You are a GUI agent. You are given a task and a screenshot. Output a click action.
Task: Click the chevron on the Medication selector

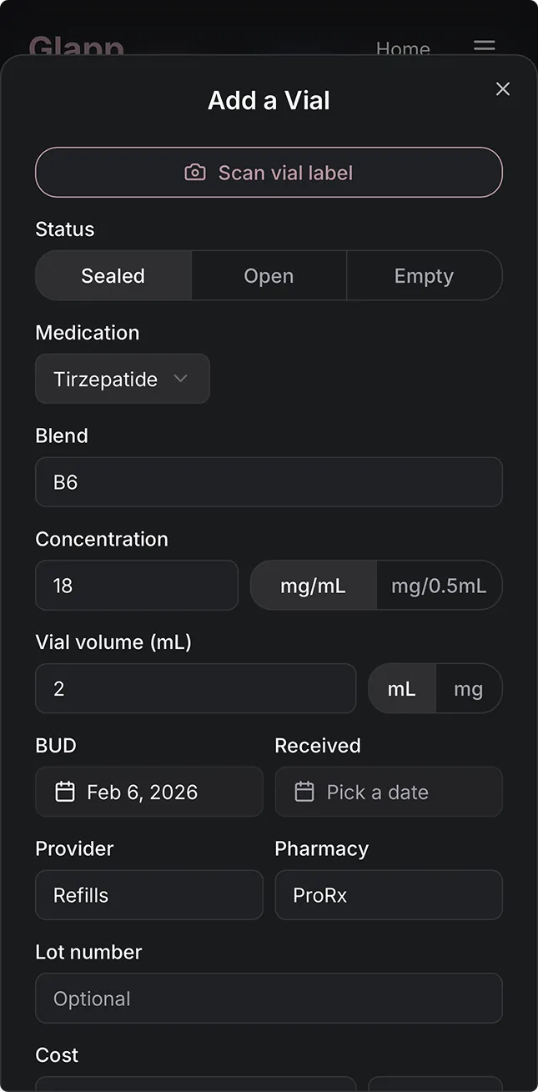(x=180, y=379)
